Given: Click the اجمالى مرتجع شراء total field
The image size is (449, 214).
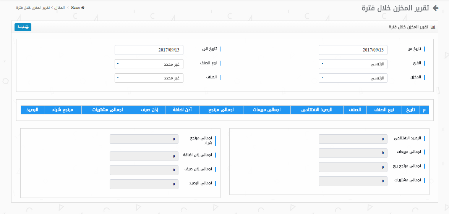Looking at the screenshot, I should click(144, 139).
